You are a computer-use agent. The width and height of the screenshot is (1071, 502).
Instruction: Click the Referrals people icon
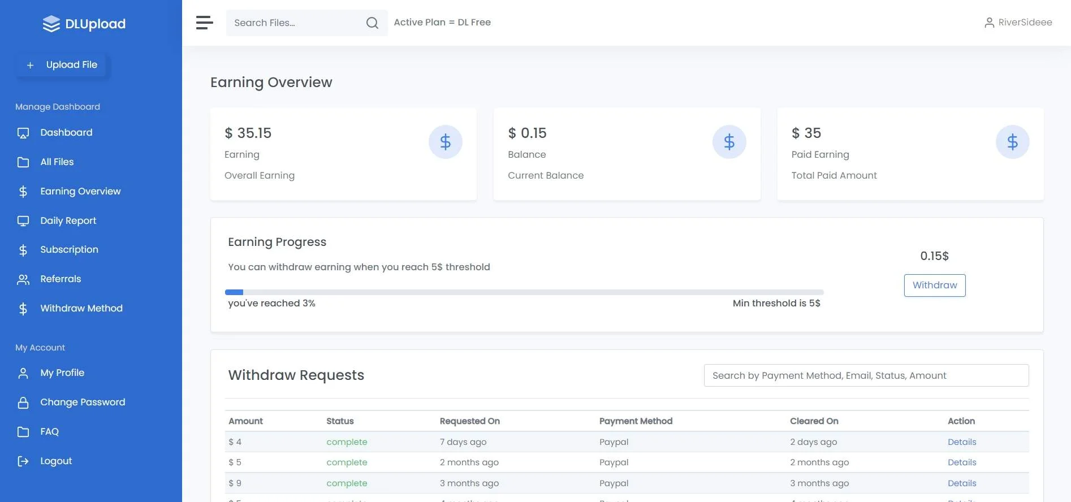click(23, 279)
